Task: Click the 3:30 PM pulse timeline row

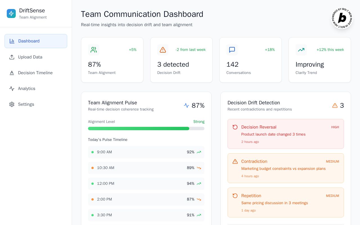Action: (146, 215)
